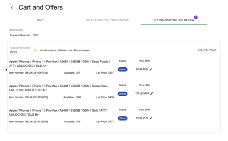Click the back arrow next to Cart and Offers
Screen dimensions: 228x141
click(x=12, y=8)
